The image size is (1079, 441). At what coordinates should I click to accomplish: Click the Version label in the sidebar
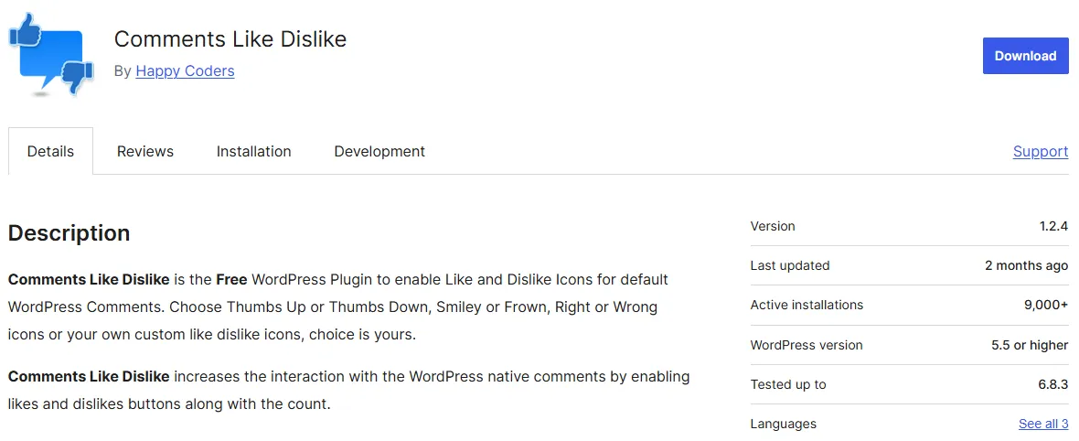coord(773,226)
